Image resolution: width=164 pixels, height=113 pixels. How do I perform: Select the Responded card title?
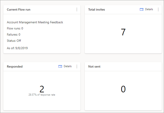pyautogui.click(x=15, y=67)
